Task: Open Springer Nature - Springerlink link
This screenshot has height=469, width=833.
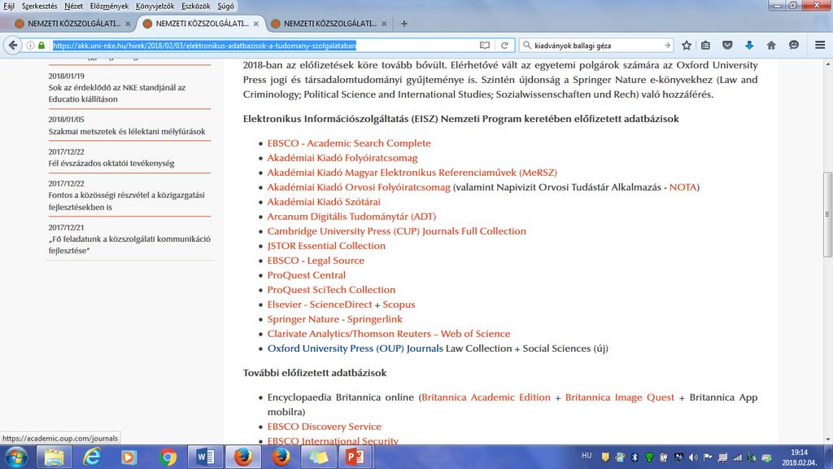Action: pyautogui.click(x=334, y=319)
